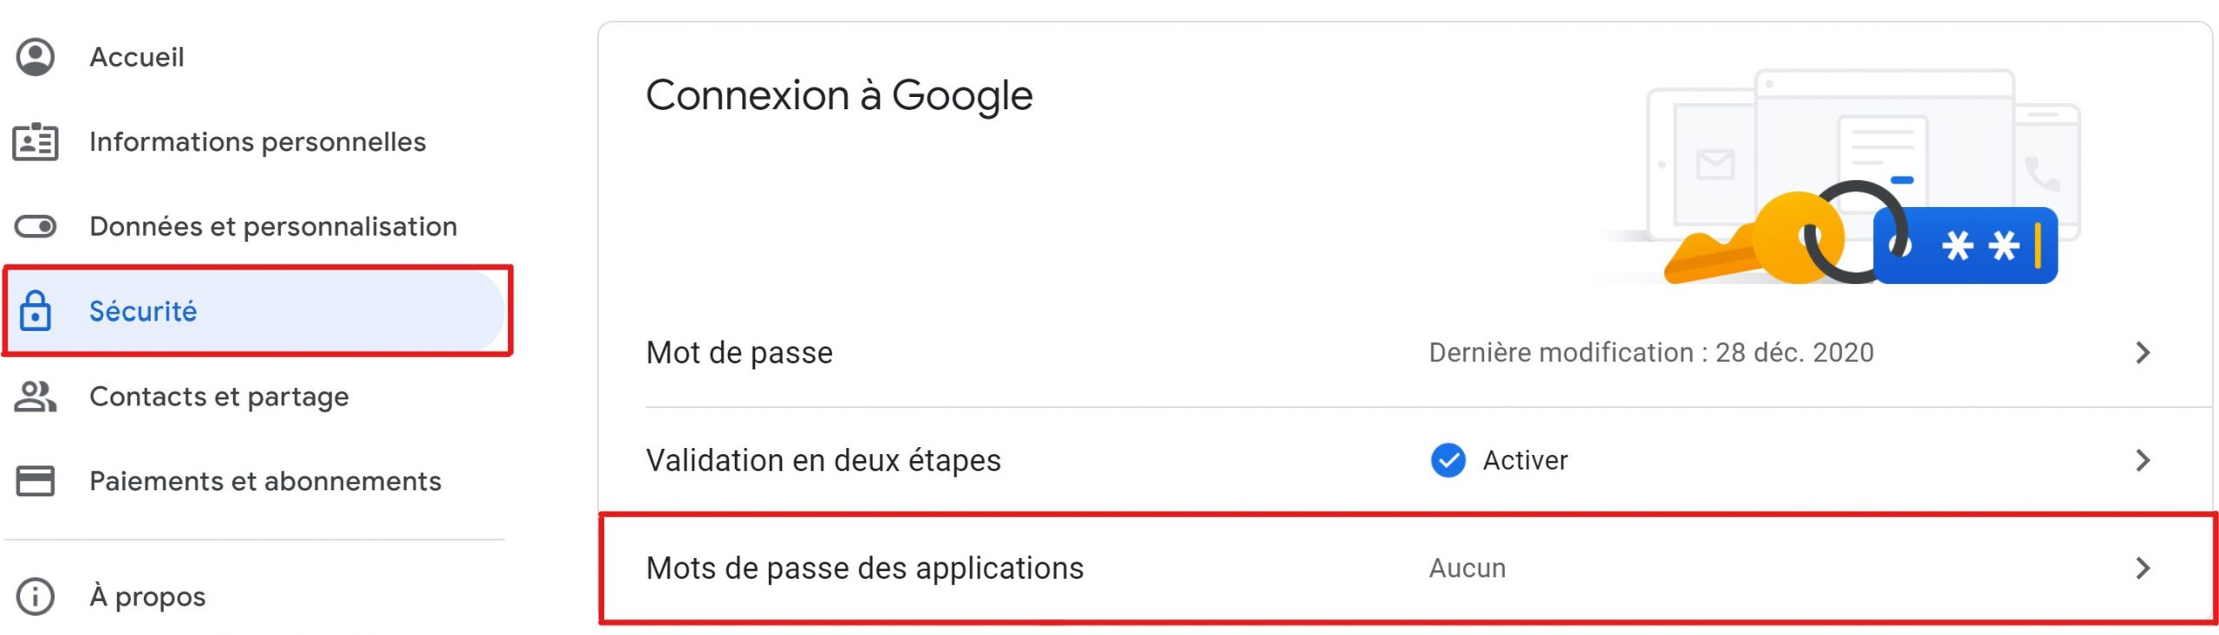Open Contacts et partage page
The width and height of the screenshot is (2219, 635).
pos(219,397)
